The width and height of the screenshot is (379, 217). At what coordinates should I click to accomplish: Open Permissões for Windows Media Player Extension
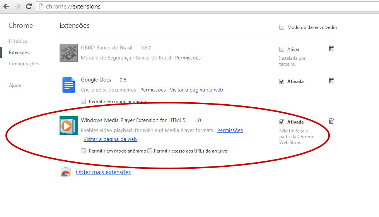(230, 131)
